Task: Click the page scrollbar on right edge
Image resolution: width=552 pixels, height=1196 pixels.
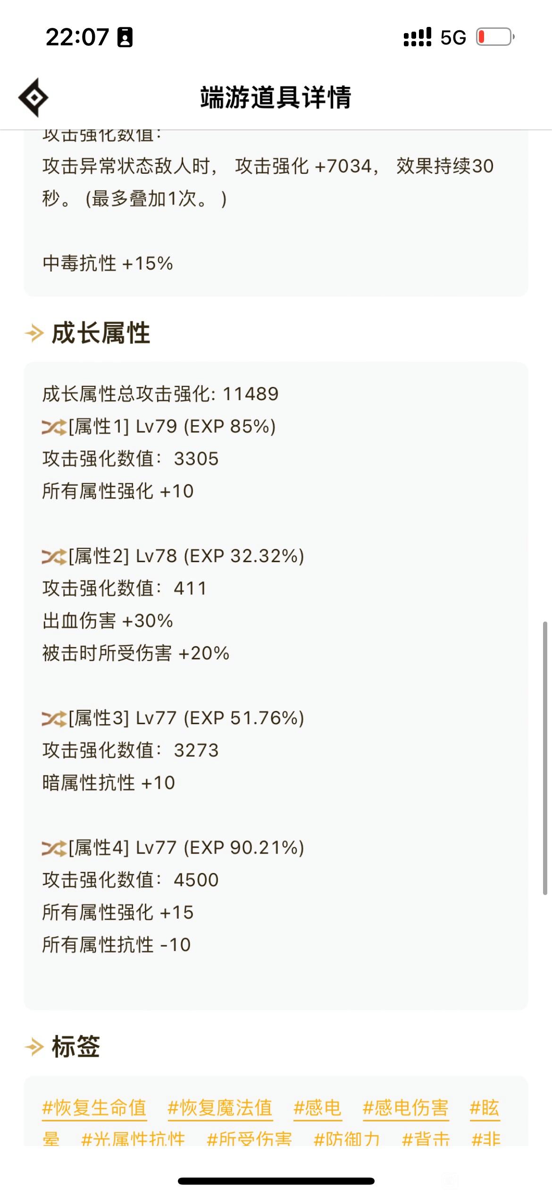Action: tap(545, 758)
